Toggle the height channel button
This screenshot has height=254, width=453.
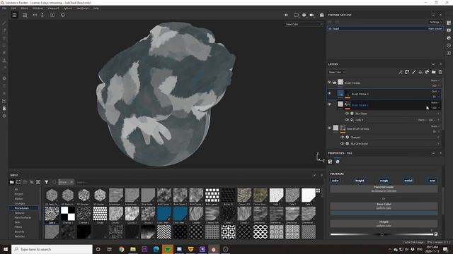[x=360, y=181]
